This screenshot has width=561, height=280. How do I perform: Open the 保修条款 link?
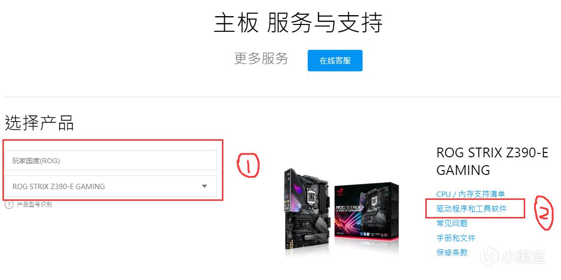coord(452,253)
